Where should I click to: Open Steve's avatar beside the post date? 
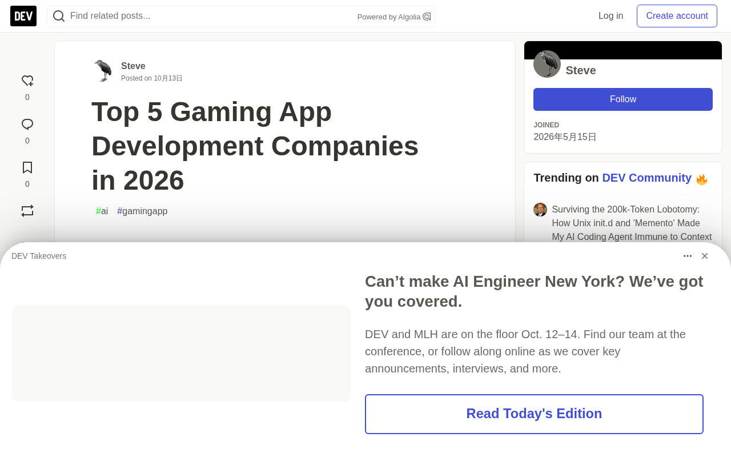click(x=103, y=71)
